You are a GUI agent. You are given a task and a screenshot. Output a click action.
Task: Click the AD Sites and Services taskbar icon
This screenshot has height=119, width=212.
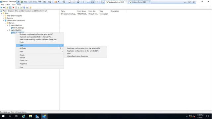44,116
